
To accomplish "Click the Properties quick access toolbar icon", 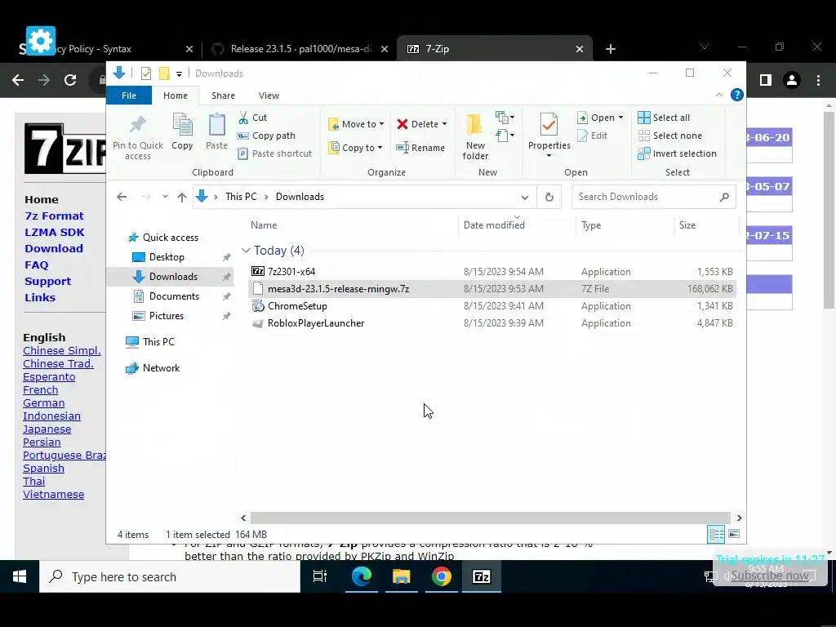I will coord(145,73).
